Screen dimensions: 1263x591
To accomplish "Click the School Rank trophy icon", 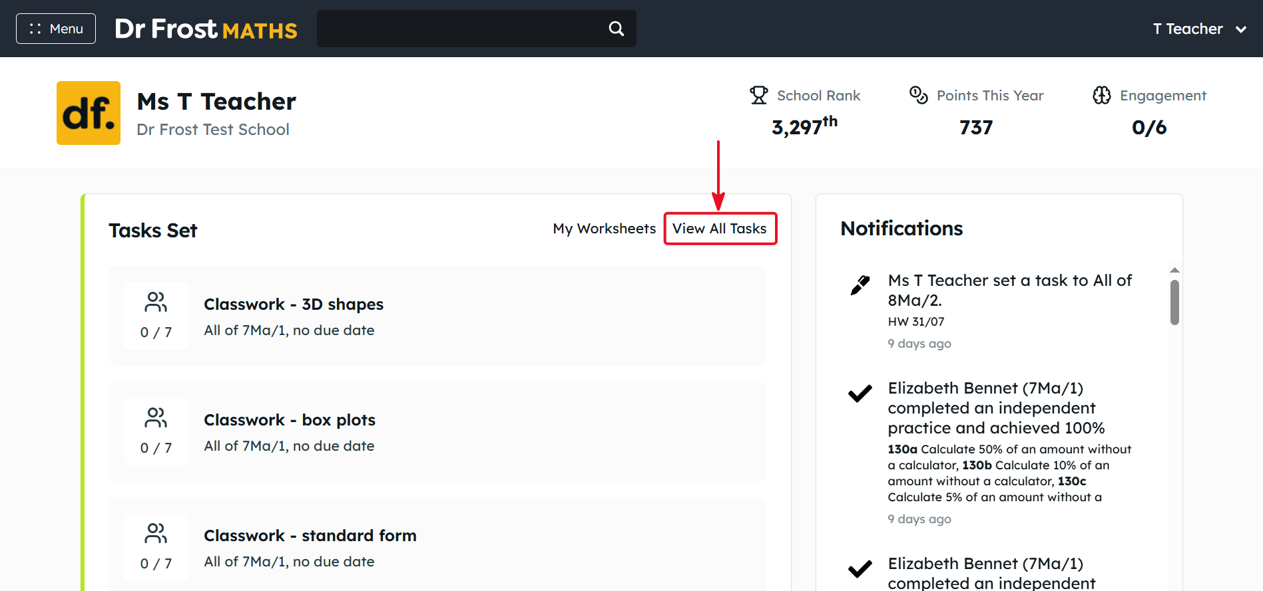I will click(758, 95).
